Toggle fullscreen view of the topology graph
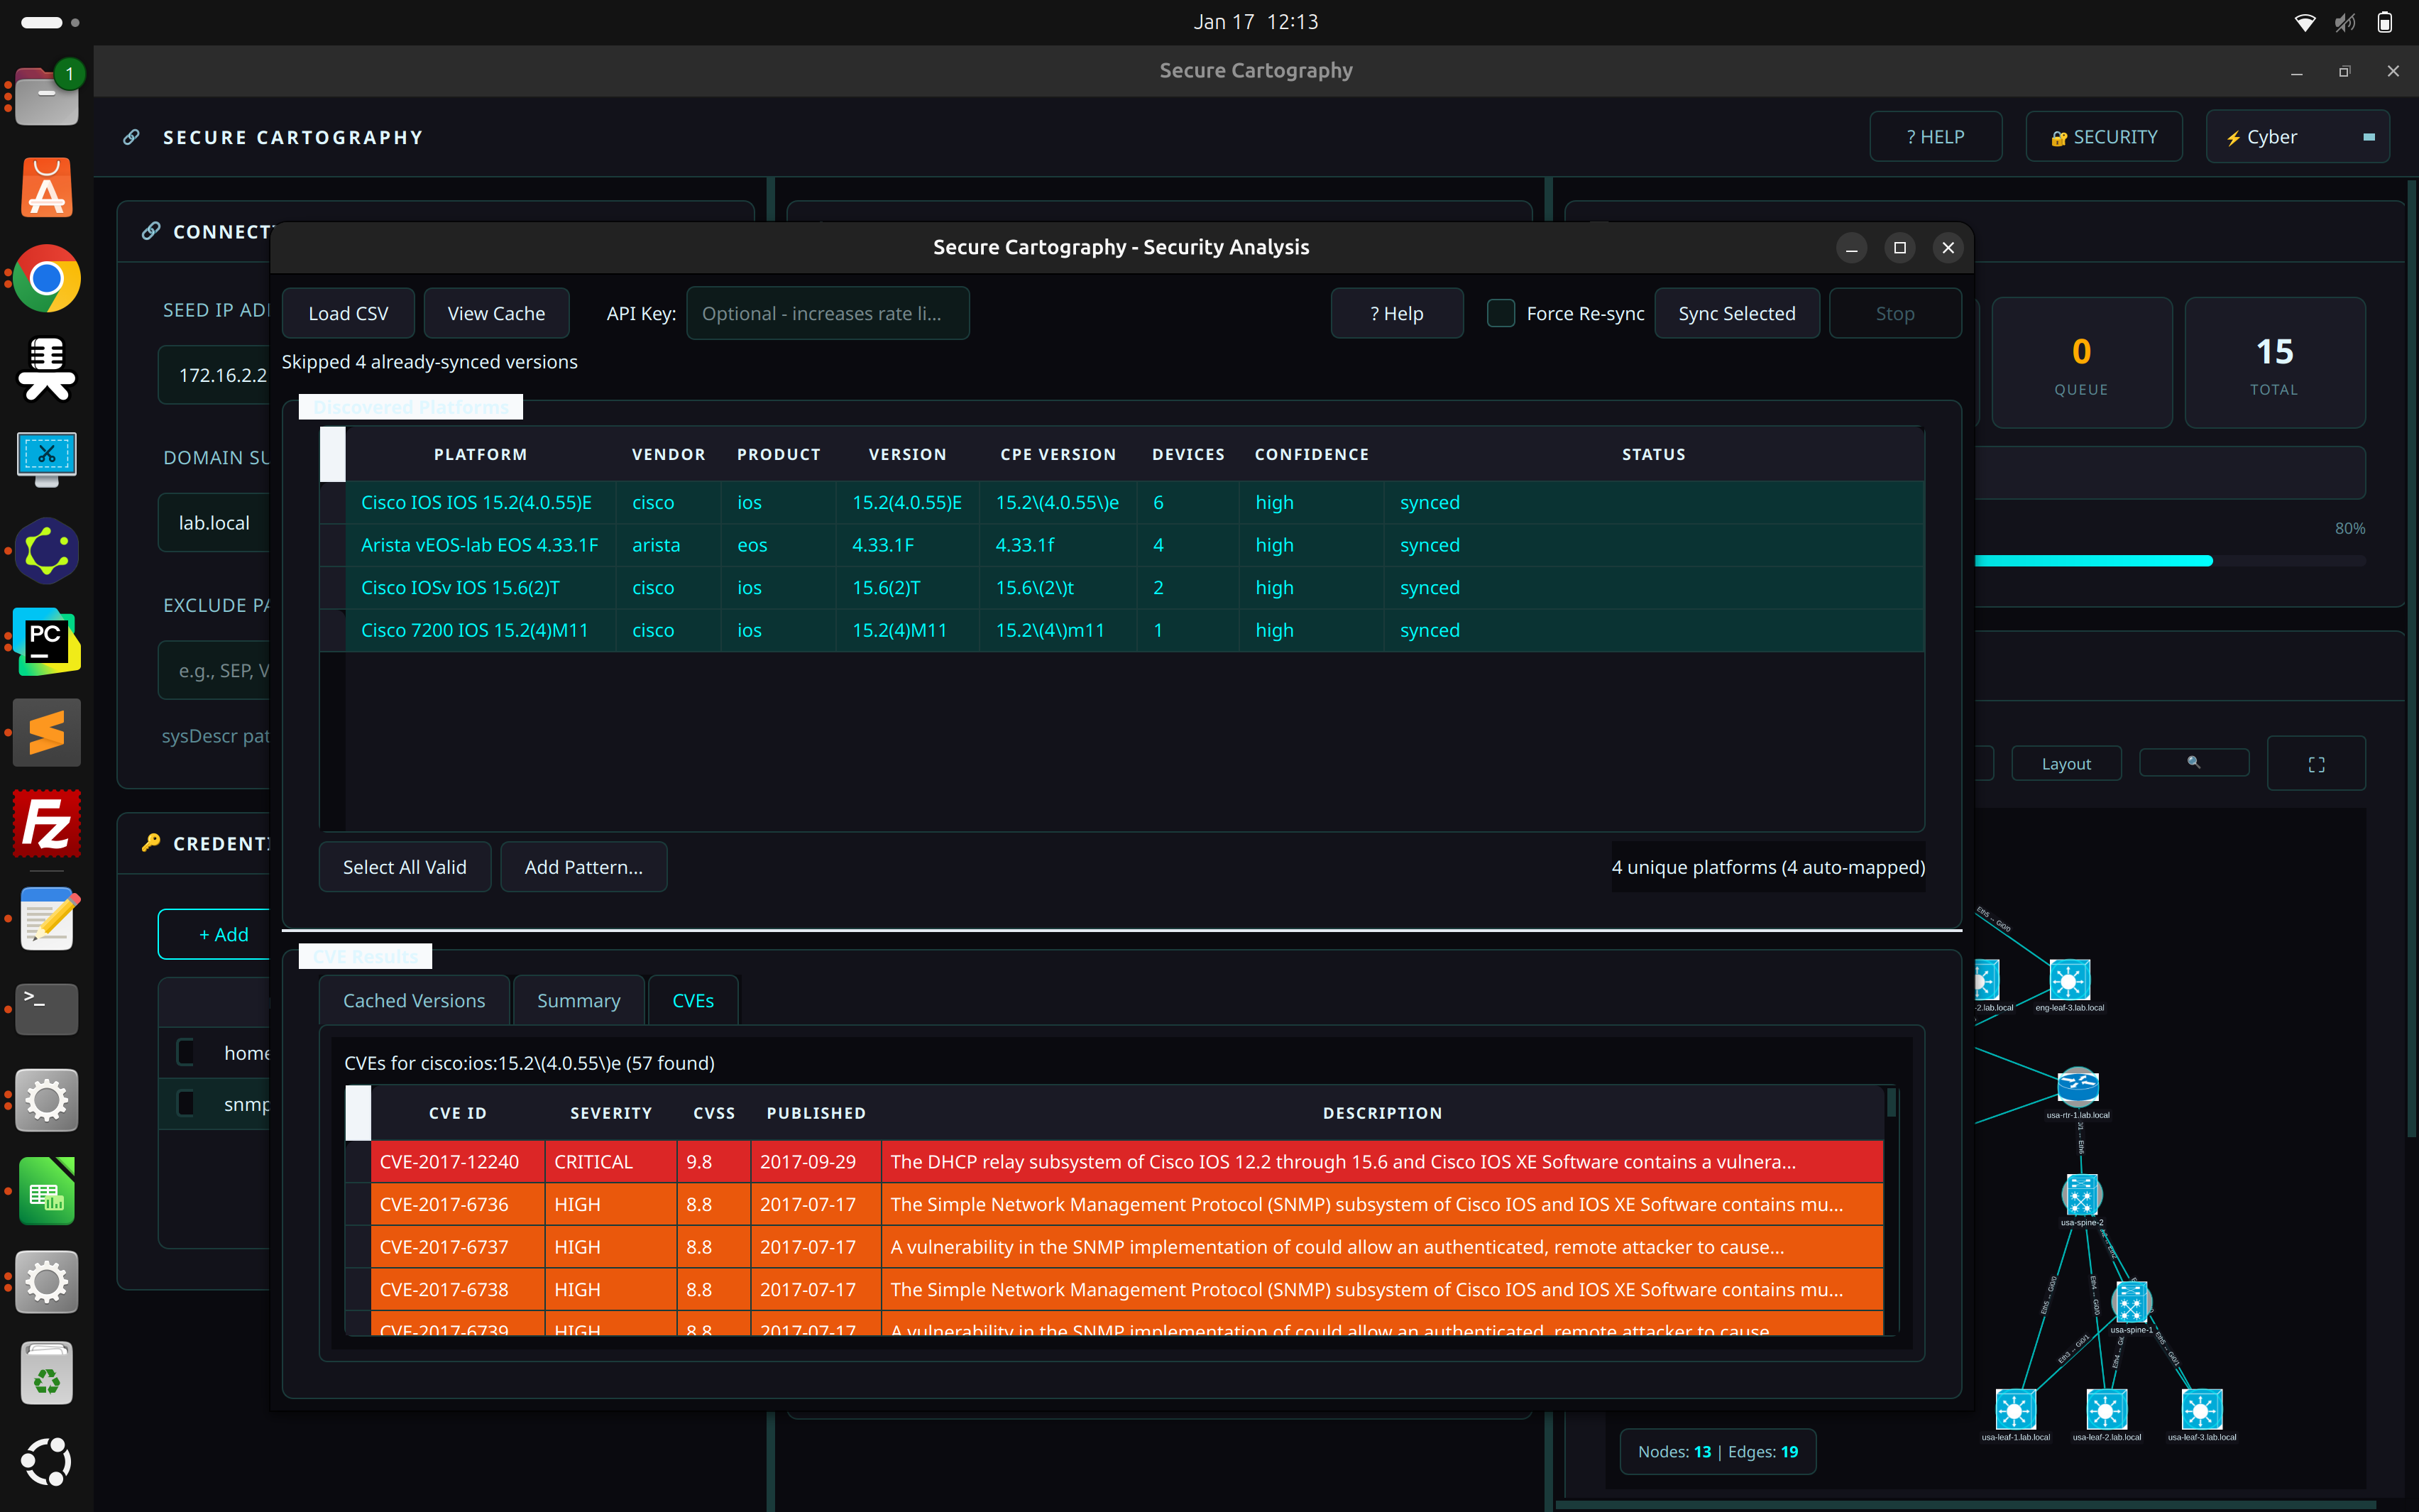2419x1512 pixels. coord(2316,763)
